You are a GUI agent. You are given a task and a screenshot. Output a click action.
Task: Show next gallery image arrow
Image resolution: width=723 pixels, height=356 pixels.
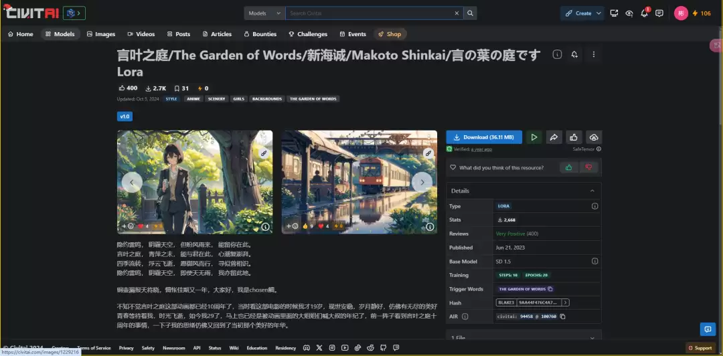(422, 182)
